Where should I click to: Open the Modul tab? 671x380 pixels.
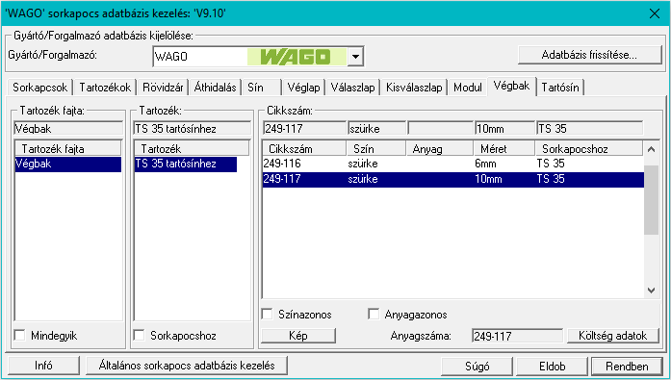pos(468,88)
